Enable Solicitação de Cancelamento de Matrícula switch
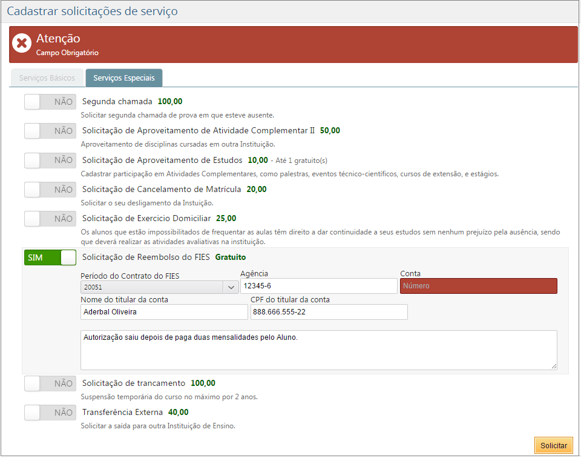The width and height of the screenshot is (581, 458). click(x=50, y=190)
